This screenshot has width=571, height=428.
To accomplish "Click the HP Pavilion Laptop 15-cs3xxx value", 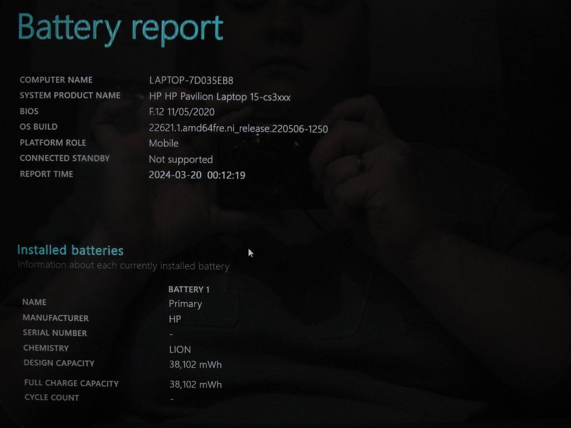I will pos(220,97).
